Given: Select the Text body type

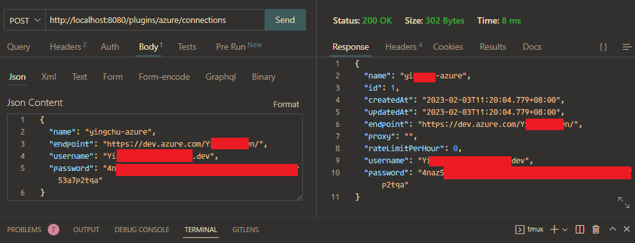Looking at the screenshot, I should [79, 77].
